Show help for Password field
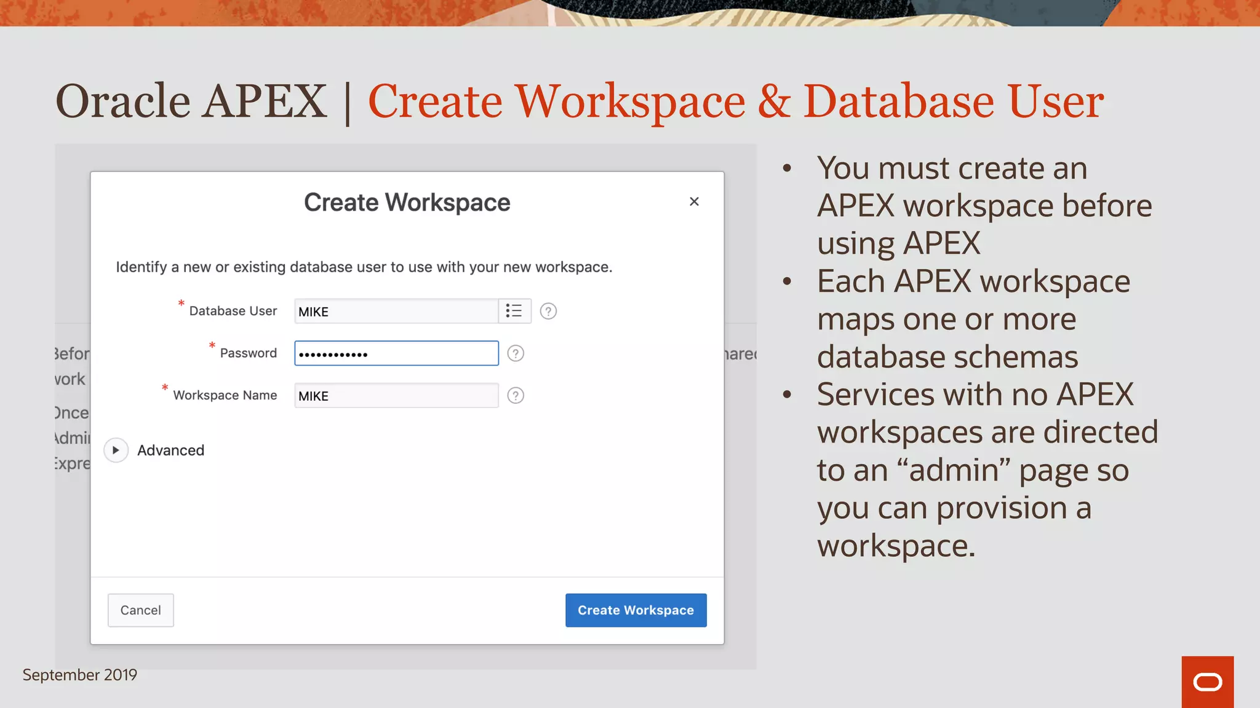Screen dimensions: 1260x708 tap(516, 353)
